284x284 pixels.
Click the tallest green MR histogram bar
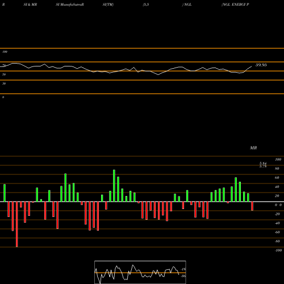click(x=114, y=186)
